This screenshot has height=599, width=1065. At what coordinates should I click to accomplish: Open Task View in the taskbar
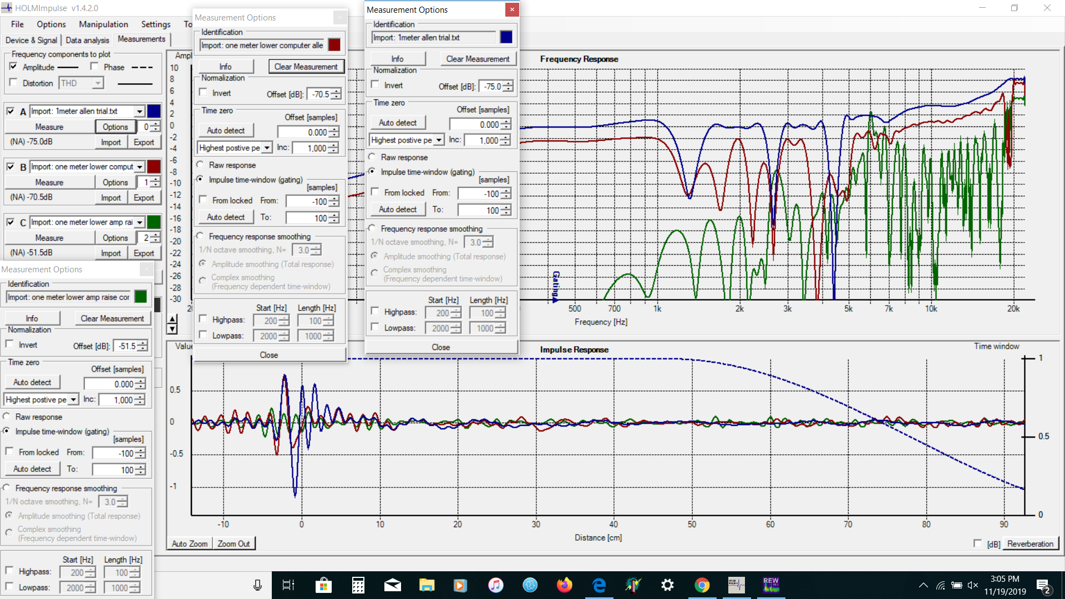[288, 585]
